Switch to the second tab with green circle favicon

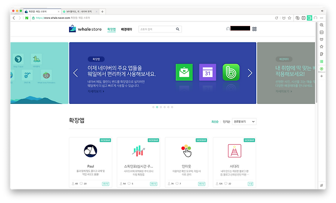tap(80, 12)
